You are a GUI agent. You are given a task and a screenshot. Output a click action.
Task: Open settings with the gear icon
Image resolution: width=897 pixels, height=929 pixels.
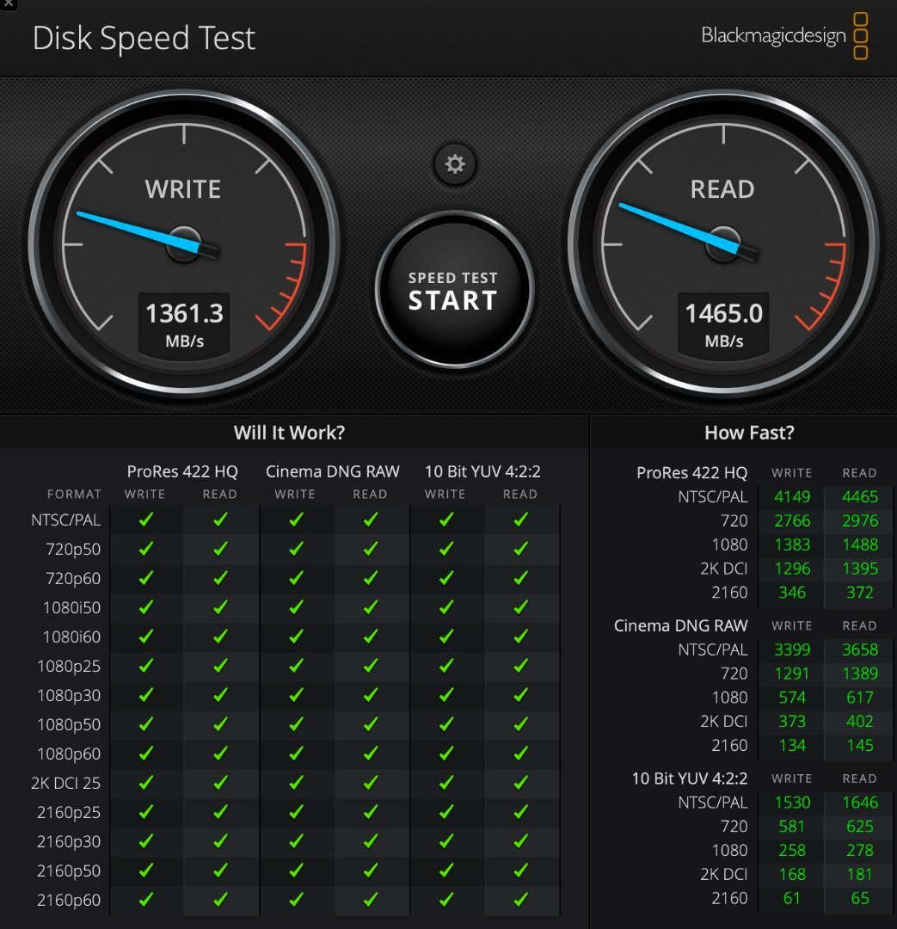(x=454, y=164)
